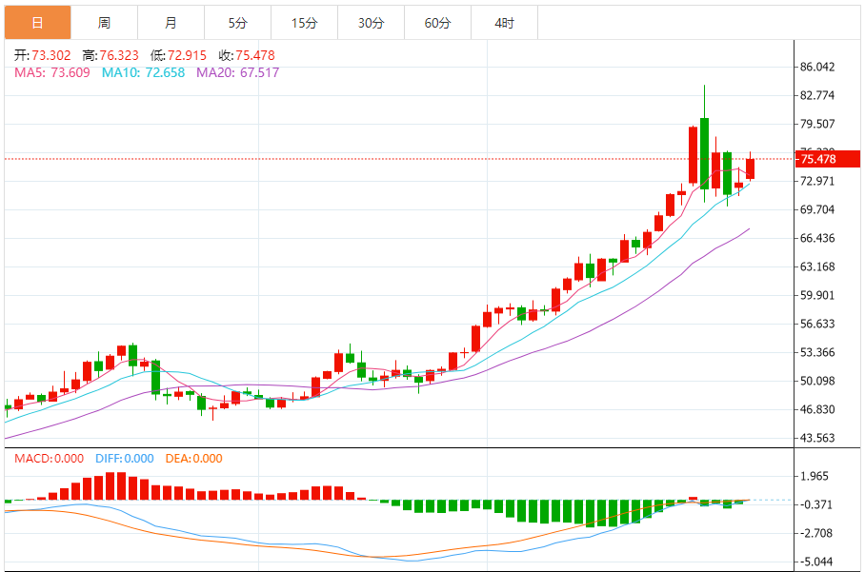Click the MA5: 73.609 indicator label

[51, 72]
